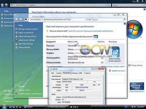Click the Windows Start orb
Image resolution: width=146 pixels, height=109 pixels.
point(4,107)
